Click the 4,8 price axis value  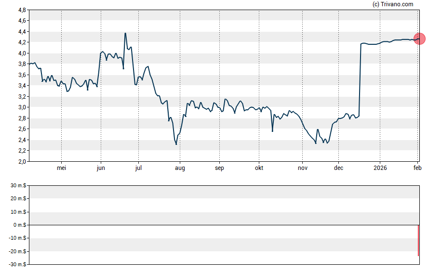click(22, 10)
